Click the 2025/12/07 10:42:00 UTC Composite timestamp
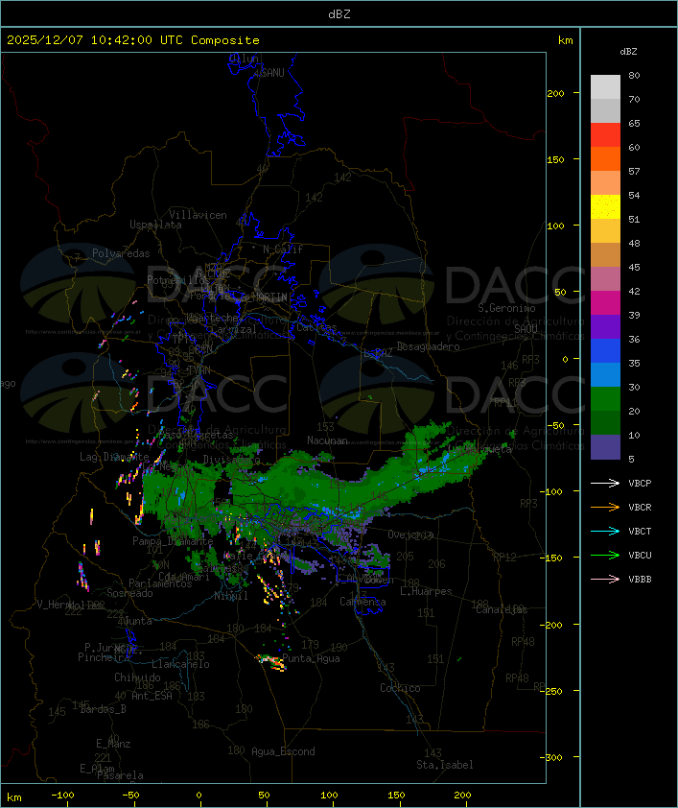Viewport: 678px width, 808px height. (x=133, y=40)
